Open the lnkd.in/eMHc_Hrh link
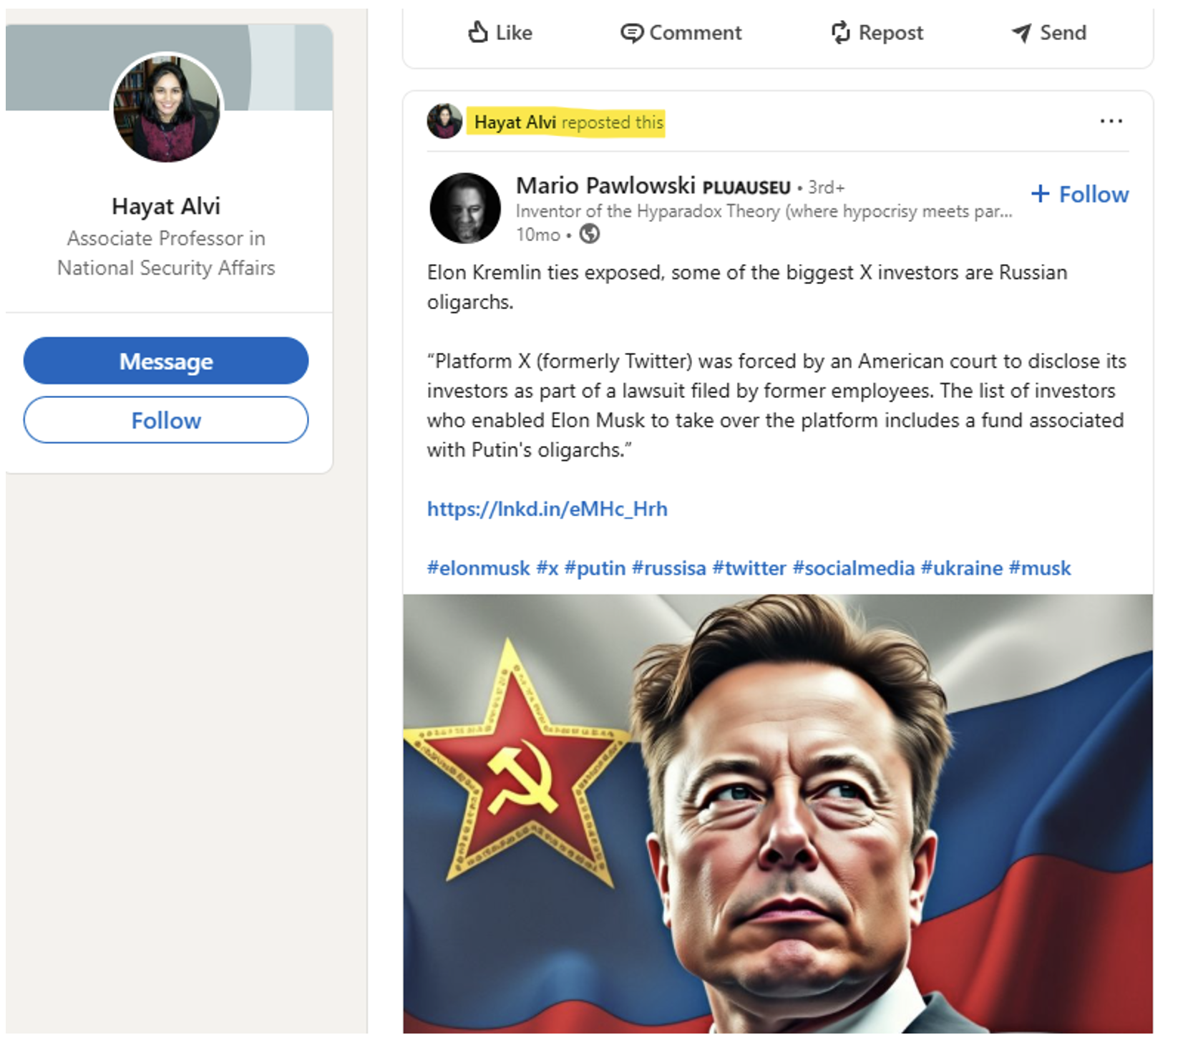 click(547, 509)
